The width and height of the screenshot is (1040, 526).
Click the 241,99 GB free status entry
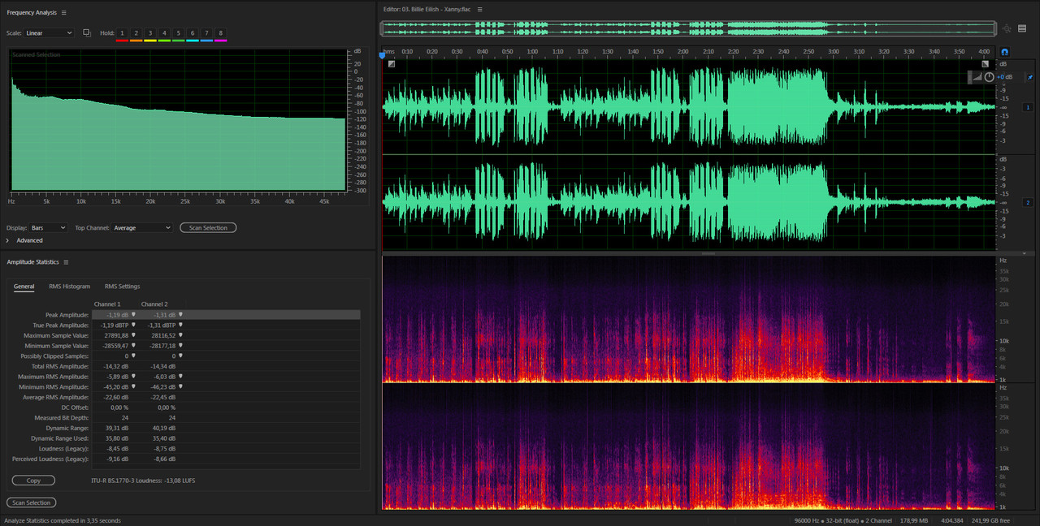pos(992,520)
